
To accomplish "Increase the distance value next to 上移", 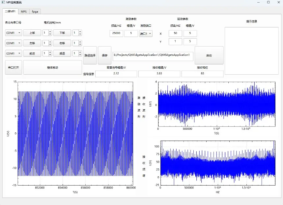I will pyautogui.click(x=50, y=31).
